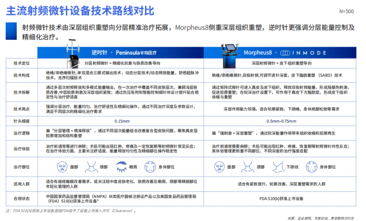The image size is (366, 221).
Task: Click the Morpheus8 device image
Action: [x=230, y=56]
